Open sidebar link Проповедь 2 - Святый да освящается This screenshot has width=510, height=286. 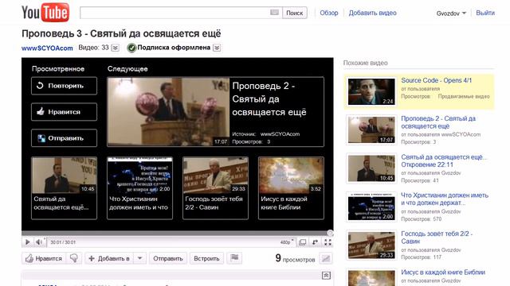tap(438, 122)
